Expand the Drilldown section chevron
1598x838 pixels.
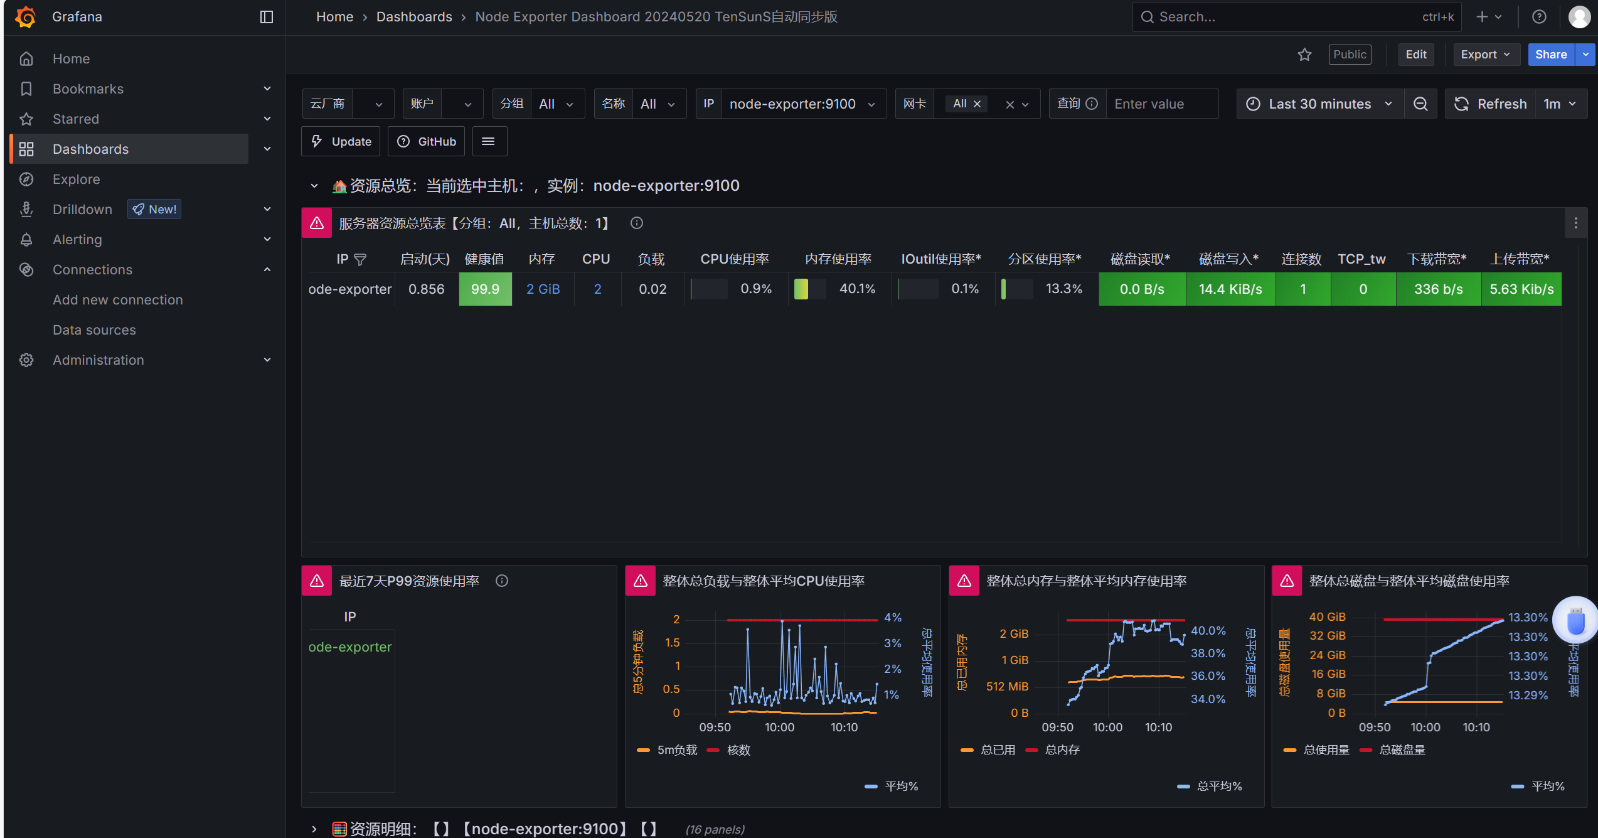pyautogui.click(x=267, y=209)
